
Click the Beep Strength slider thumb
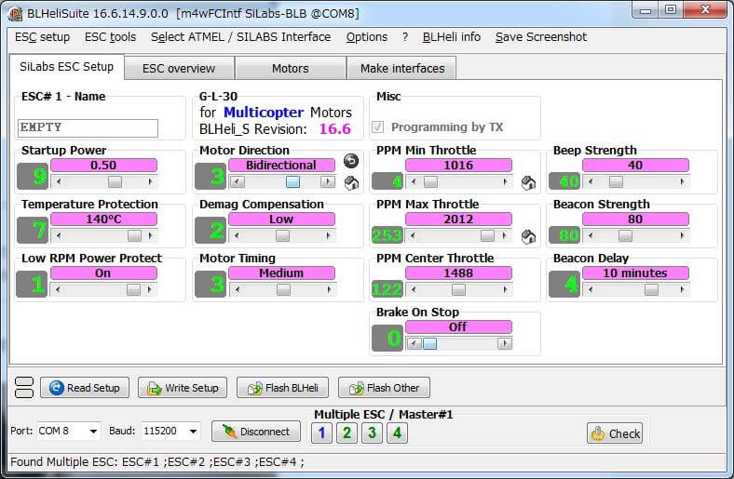click(616, 181)
